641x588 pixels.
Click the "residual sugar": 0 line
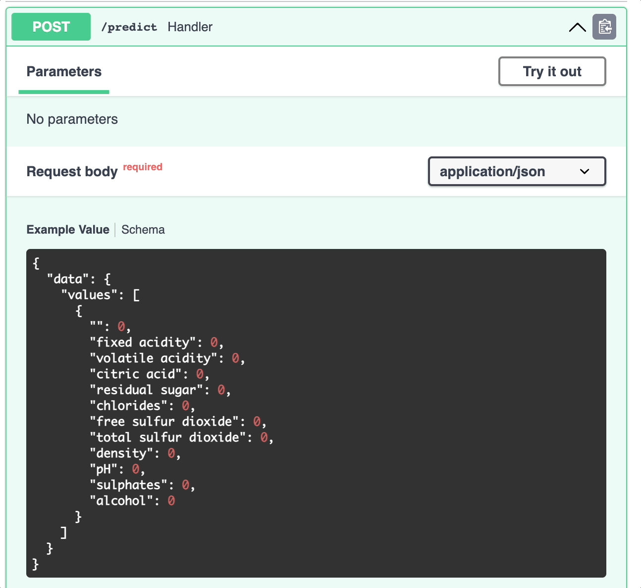[x=160, y=390]
